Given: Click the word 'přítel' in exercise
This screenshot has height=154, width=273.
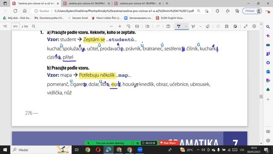Looking at the screenshot, I should (x=68, y=57).
